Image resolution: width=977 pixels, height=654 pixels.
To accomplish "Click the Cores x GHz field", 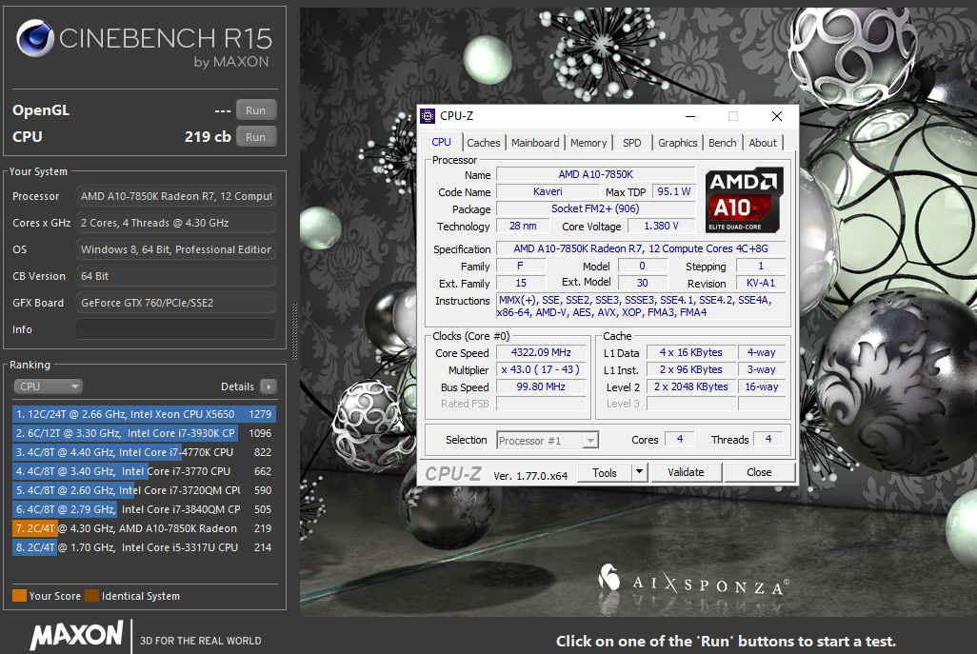I will point(176,223).
